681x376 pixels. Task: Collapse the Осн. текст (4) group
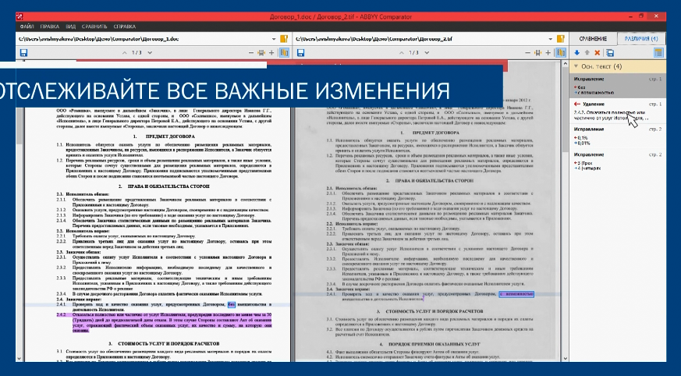[576, 66]
